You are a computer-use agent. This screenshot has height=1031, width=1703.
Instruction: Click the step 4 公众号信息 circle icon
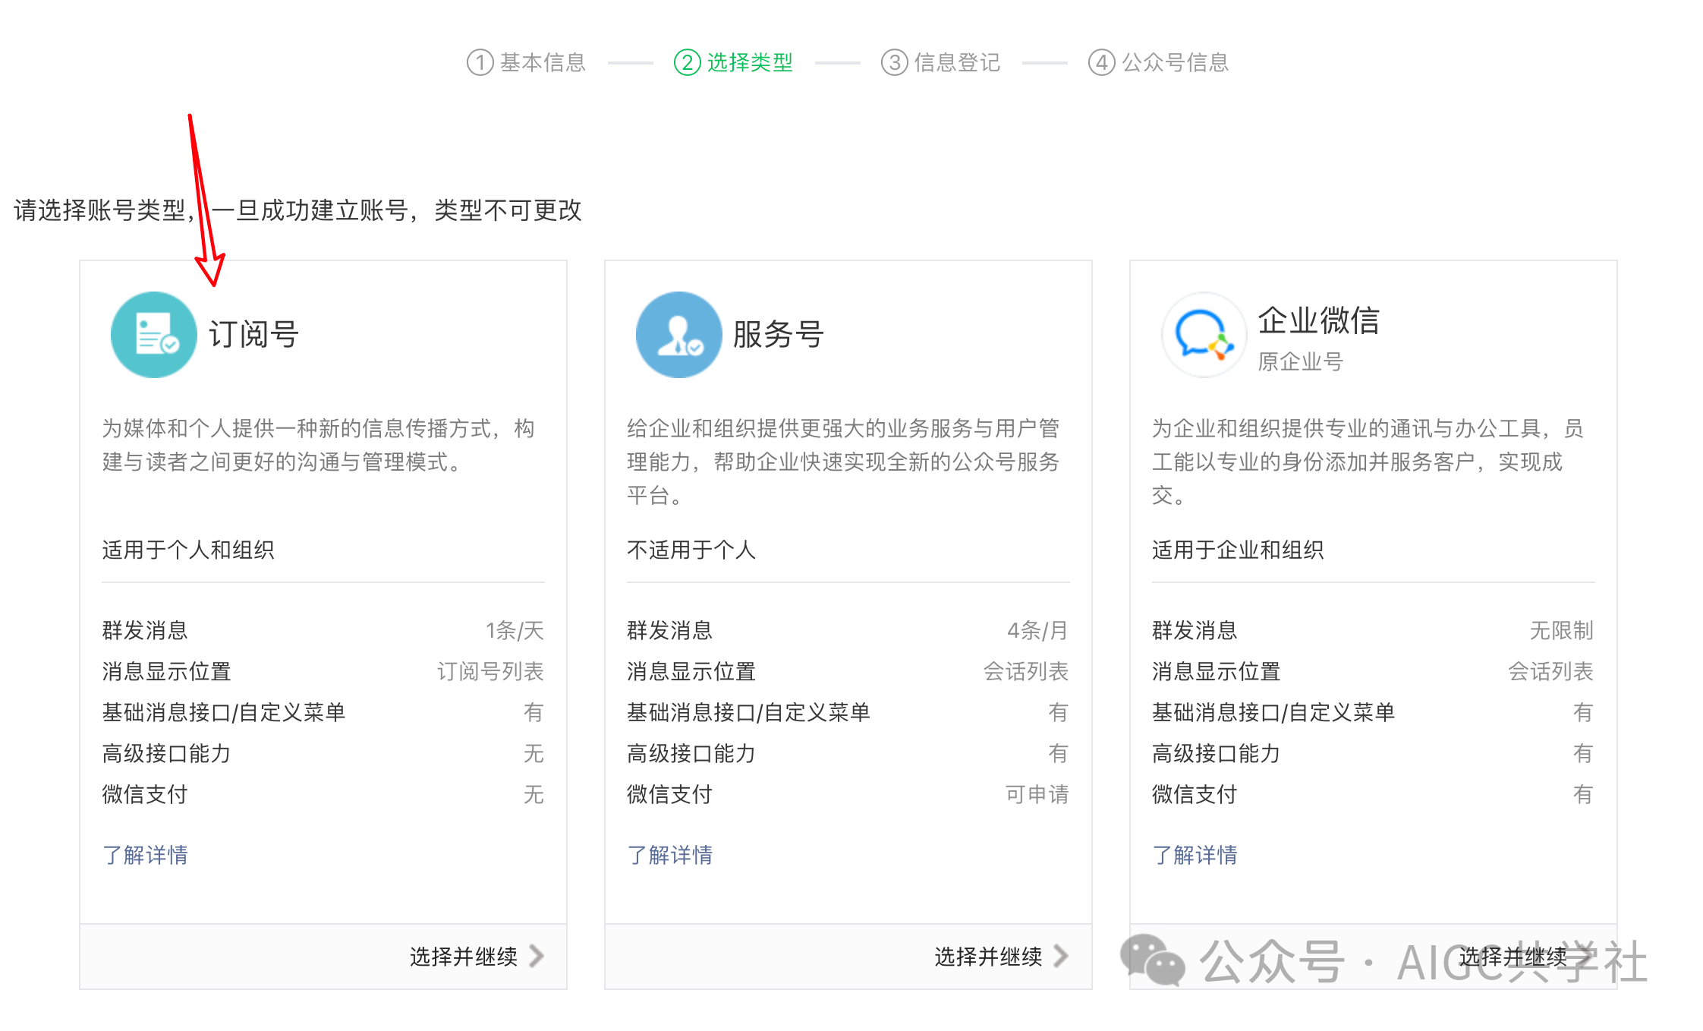point(1101,61)
